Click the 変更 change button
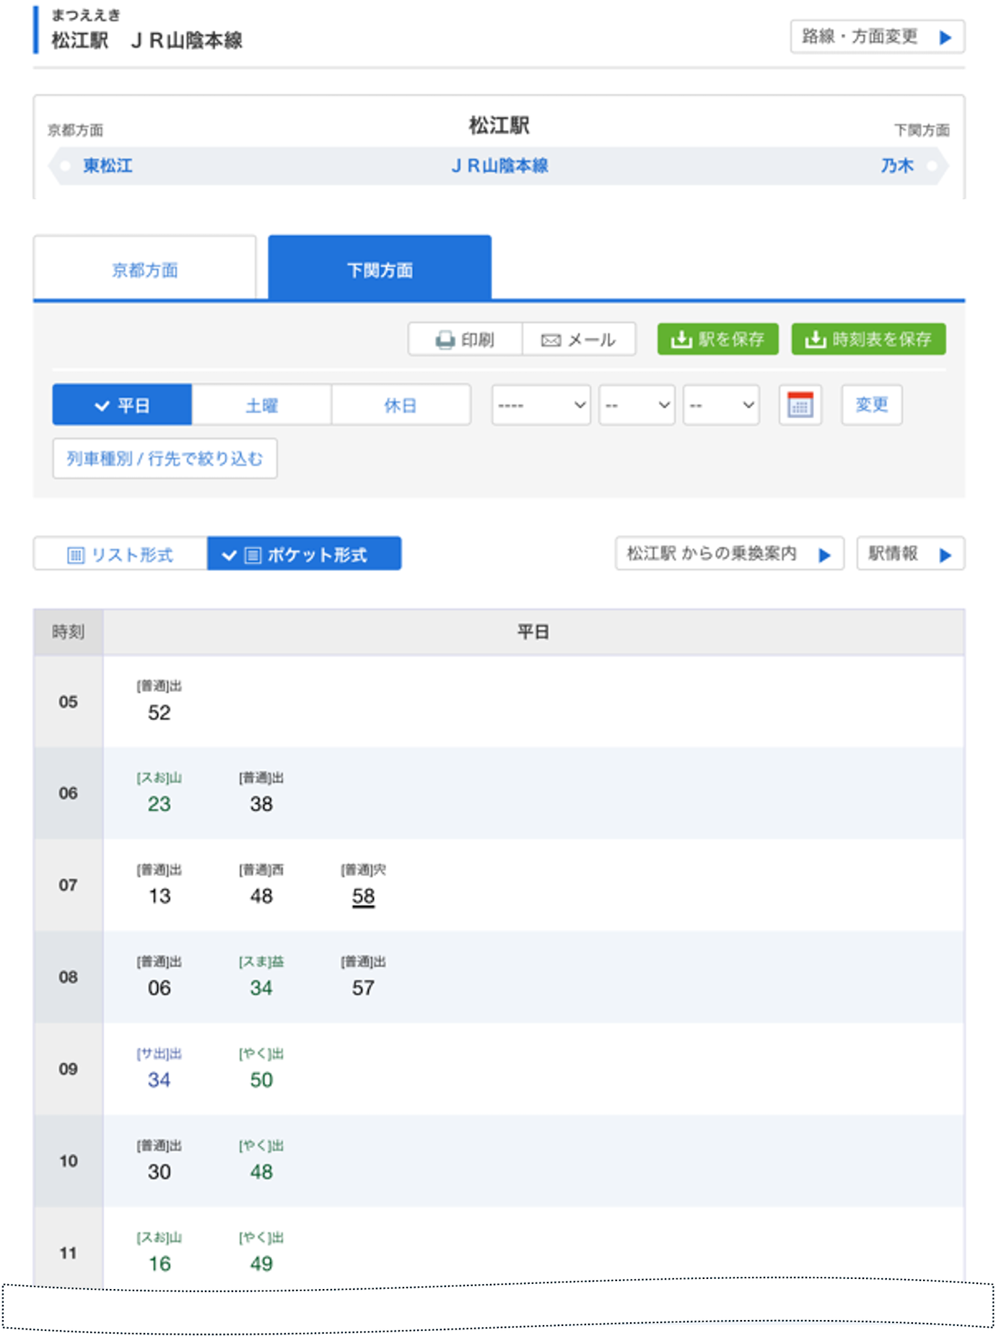The image size is (996, 1336). tap(872, 405)
